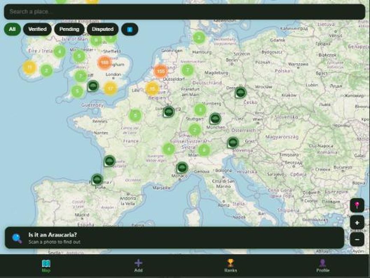Open the green cluster north of Centre-Val de Loire
Screen dimensions: 370x278
coord(135,115)
